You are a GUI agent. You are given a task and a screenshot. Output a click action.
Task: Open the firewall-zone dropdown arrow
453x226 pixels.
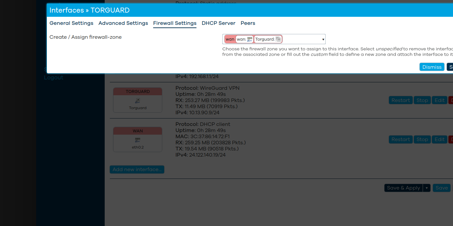323,39
